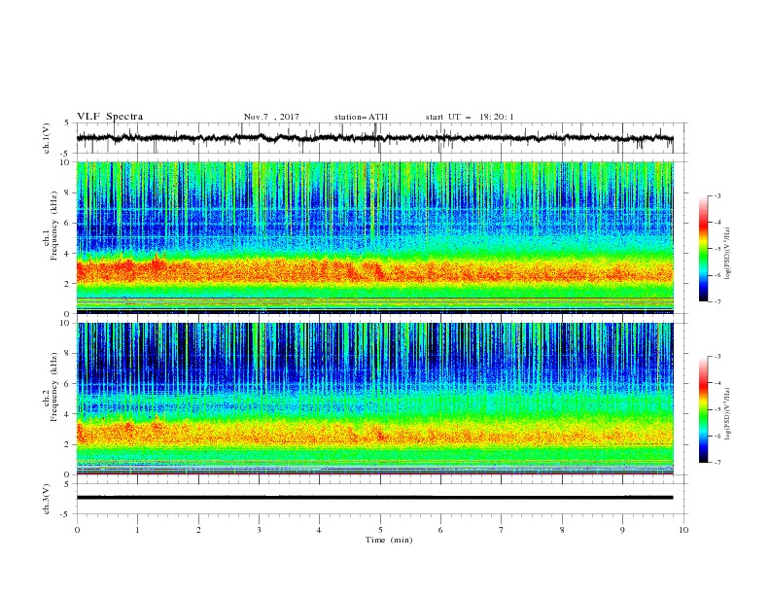Select the "start UT = 18:20:1" text
770x595 pixels.
469,117
